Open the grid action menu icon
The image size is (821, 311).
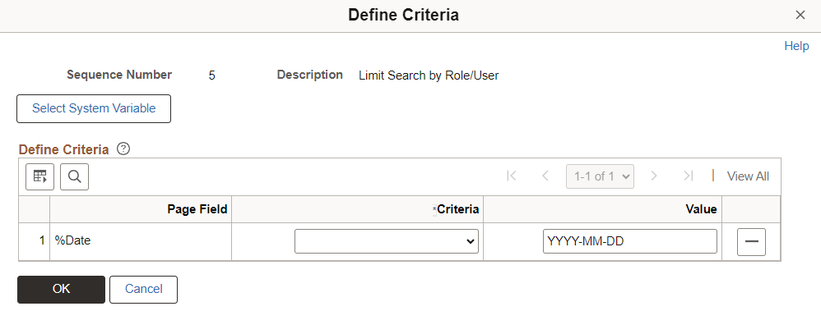[39, 176]
